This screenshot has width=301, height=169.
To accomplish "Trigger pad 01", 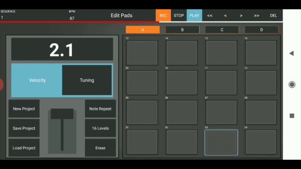I will [142, 142].
